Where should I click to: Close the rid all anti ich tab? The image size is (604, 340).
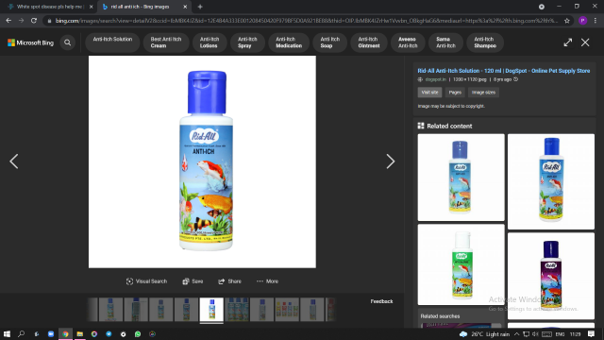pos(185,7)
